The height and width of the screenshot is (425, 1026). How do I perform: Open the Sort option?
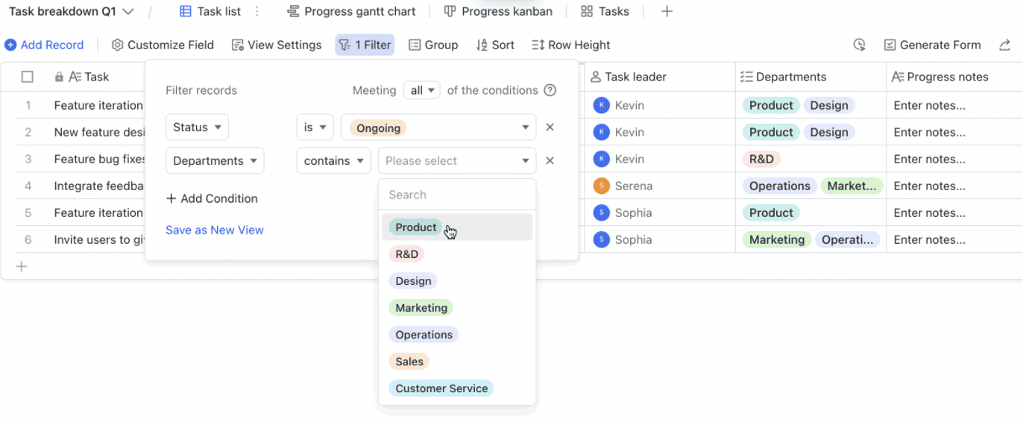coord(495,45)
